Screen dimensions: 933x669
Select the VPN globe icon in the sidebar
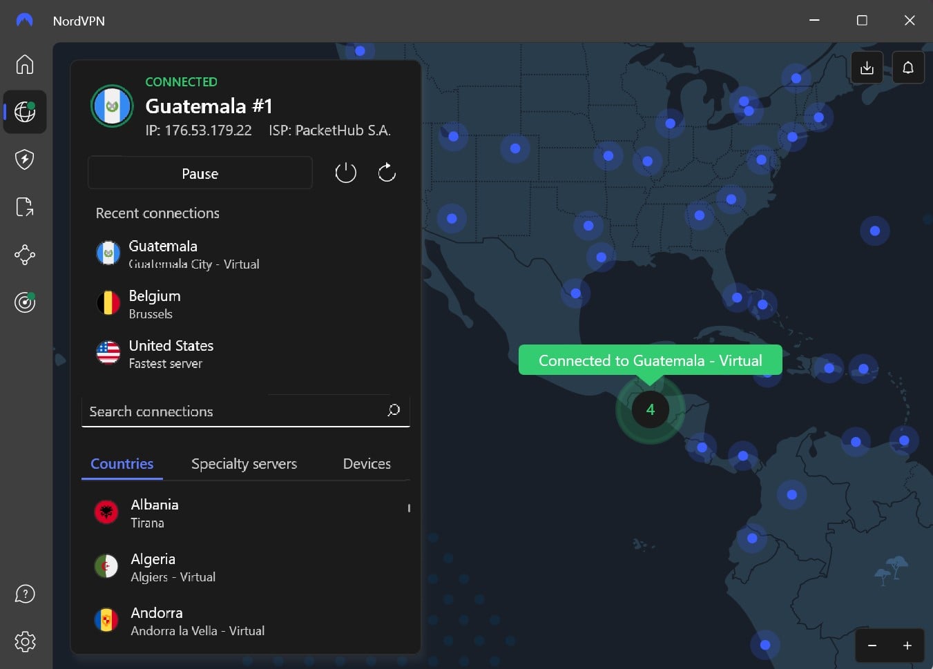tap(24, 111)
